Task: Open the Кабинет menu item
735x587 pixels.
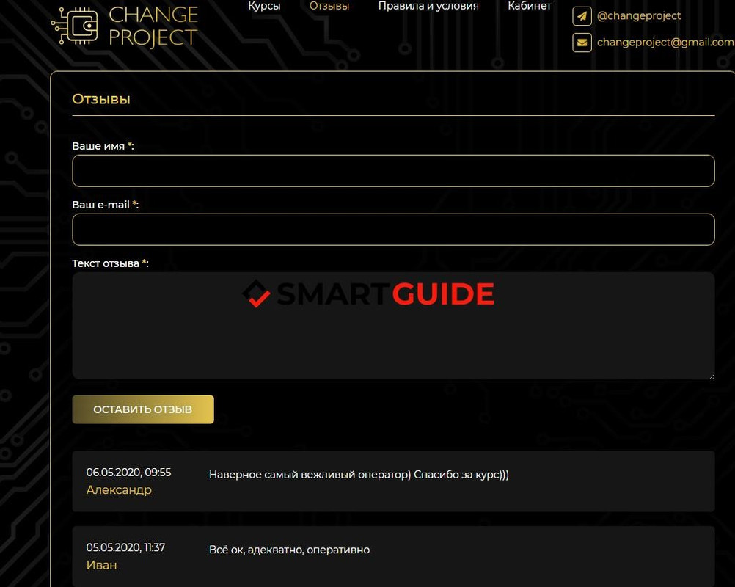Action: click(x=529, y=6)
